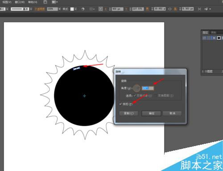Click the 复制(C) copy button
This screenshot has width=223, height=171.
[x=128, y=114]
